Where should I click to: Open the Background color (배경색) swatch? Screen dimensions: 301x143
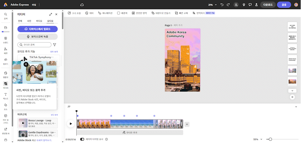point(122,13)
